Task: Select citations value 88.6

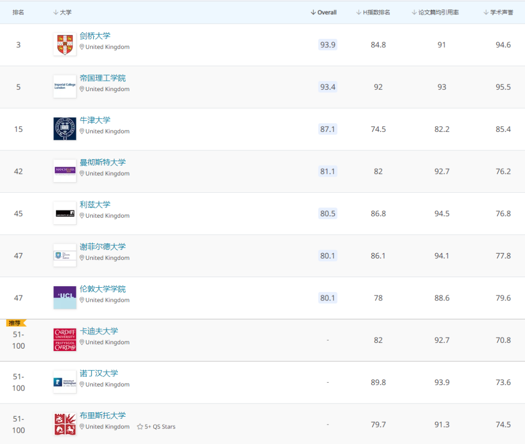Action: click(x=442, y=298)
